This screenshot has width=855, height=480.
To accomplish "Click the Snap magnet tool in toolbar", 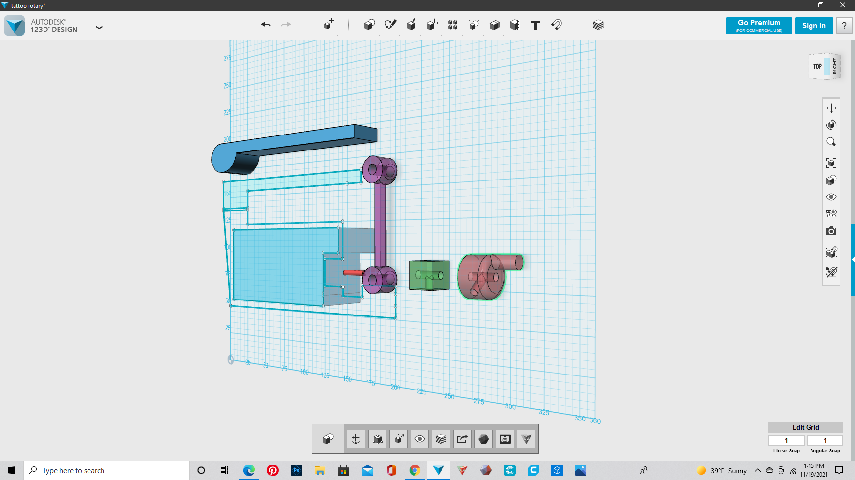I will [x=557, y=25].
